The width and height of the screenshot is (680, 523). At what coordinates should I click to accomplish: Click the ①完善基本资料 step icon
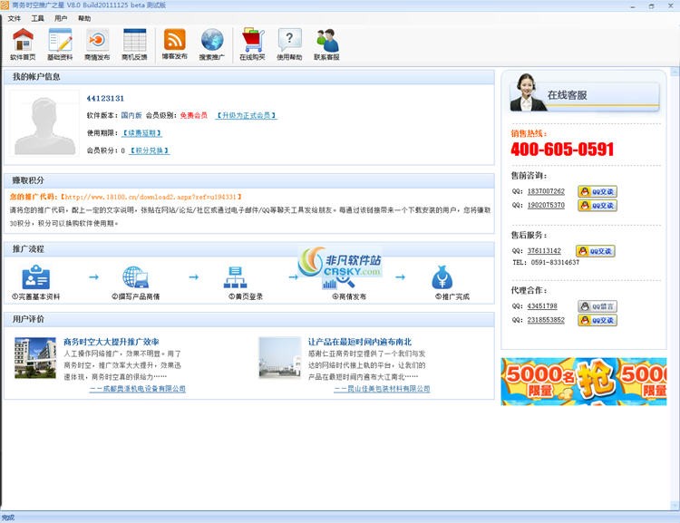(x=36, y=277)
